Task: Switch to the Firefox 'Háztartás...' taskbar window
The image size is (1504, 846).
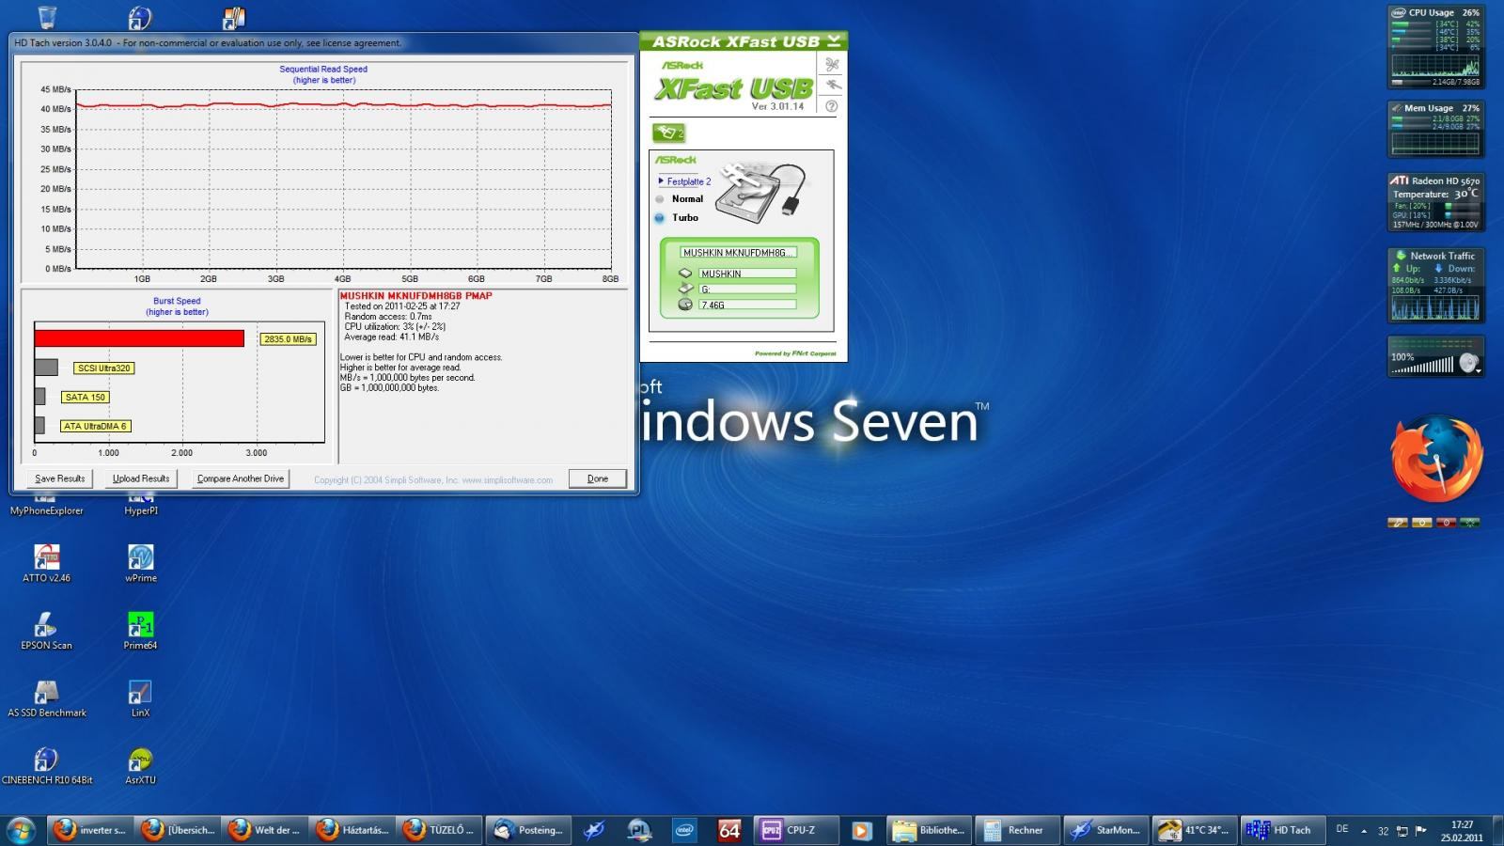Action: [x=352, y=830]
